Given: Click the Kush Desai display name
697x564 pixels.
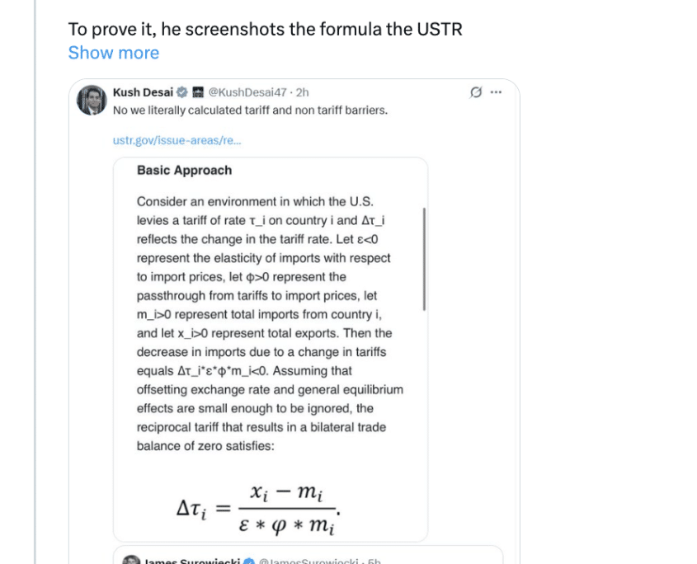Looking at the screenshot, I should (143, 92).
